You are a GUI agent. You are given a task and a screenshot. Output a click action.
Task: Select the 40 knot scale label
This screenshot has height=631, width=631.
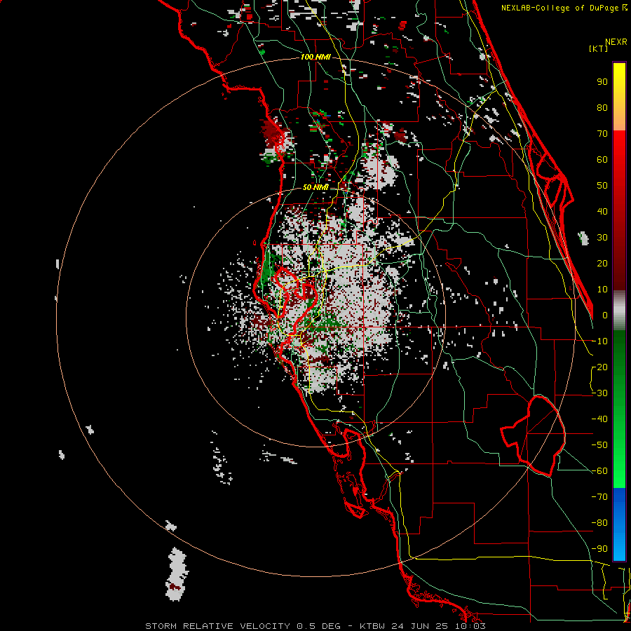[x=602, y=212]
